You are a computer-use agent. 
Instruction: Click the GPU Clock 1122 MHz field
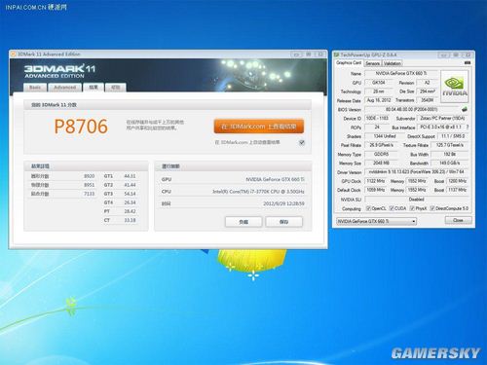376,181
